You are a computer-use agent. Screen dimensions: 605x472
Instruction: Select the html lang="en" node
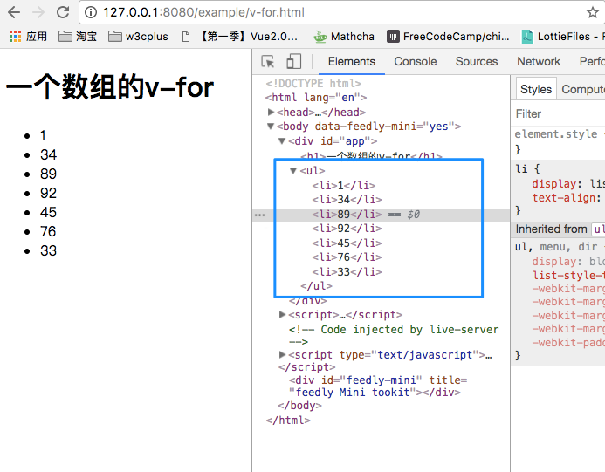pos(316,98)
